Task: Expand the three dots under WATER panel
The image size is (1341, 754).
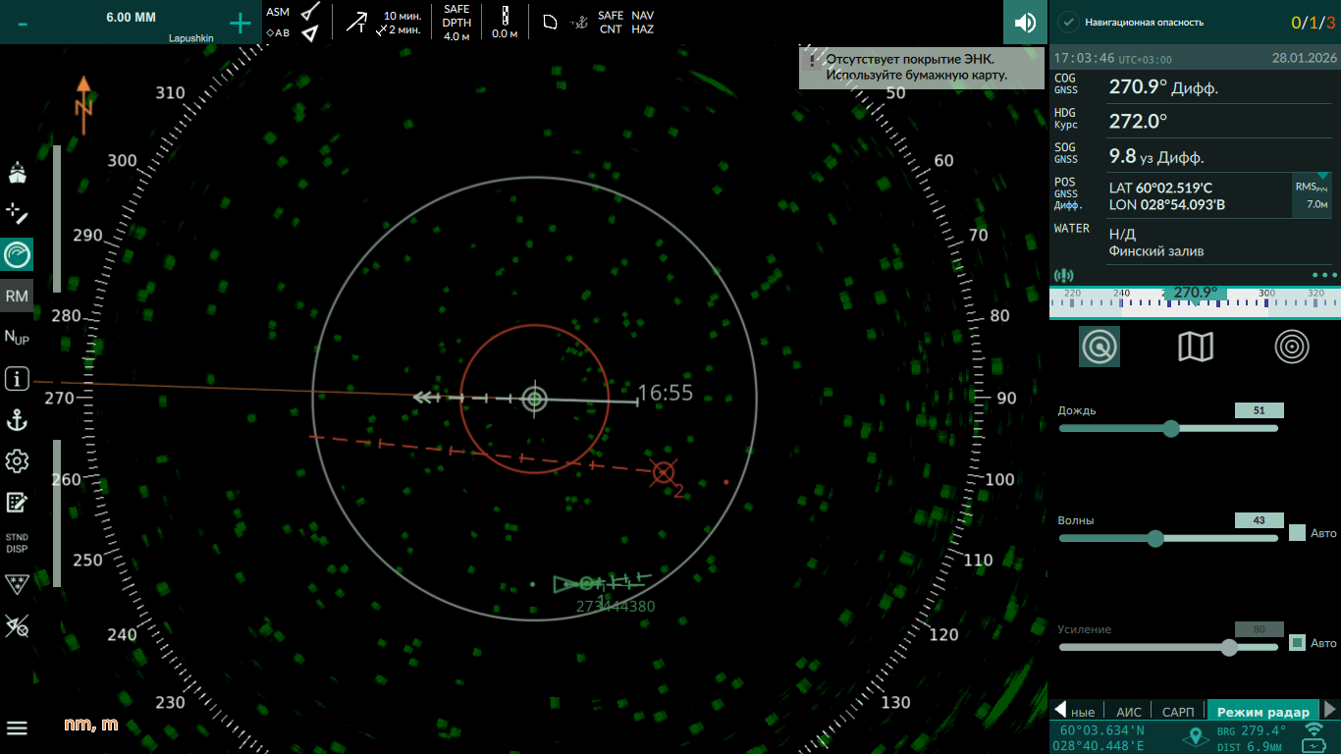Action: pos(1323,276)
